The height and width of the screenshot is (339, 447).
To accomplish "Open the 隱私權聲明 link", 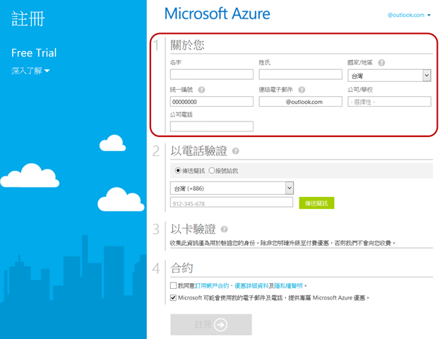I will click(x=288, y=286).
